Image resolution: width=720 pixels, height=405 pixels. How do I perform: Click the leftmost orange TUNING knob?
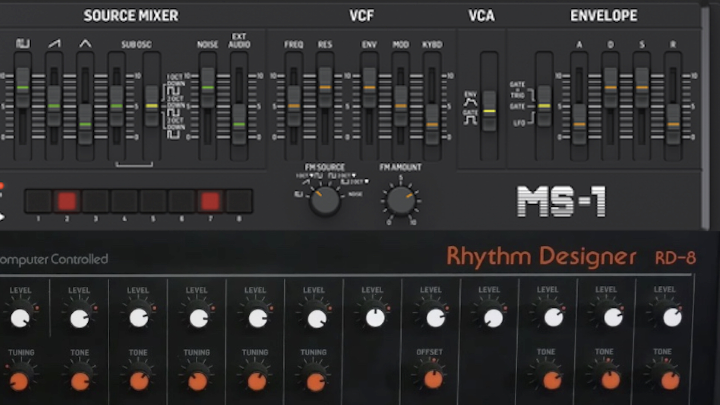pyautogui.click(x=19, y=382)
